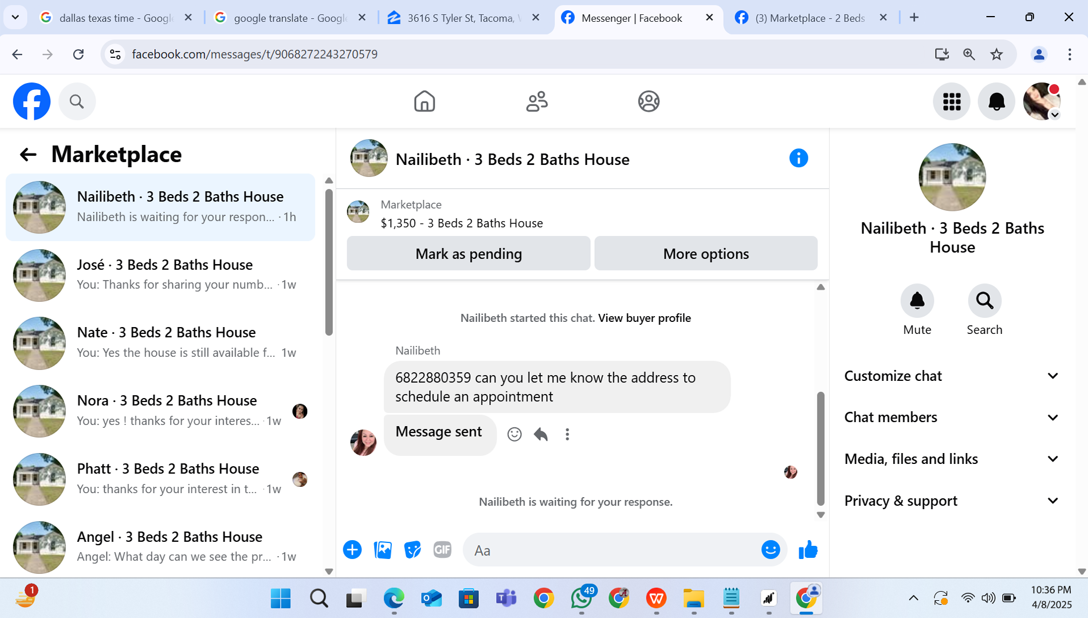Open the emoji picker in message box

point(771,550)
